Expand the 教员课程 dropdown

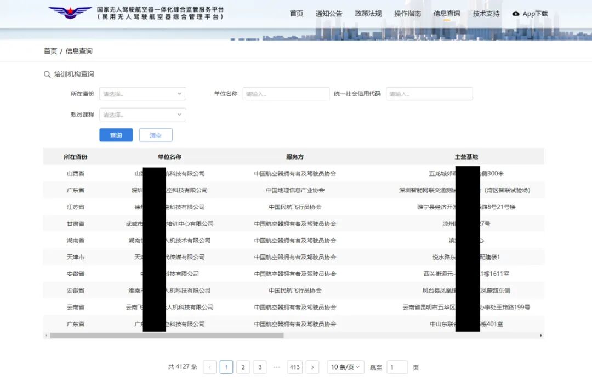(143, 115)
